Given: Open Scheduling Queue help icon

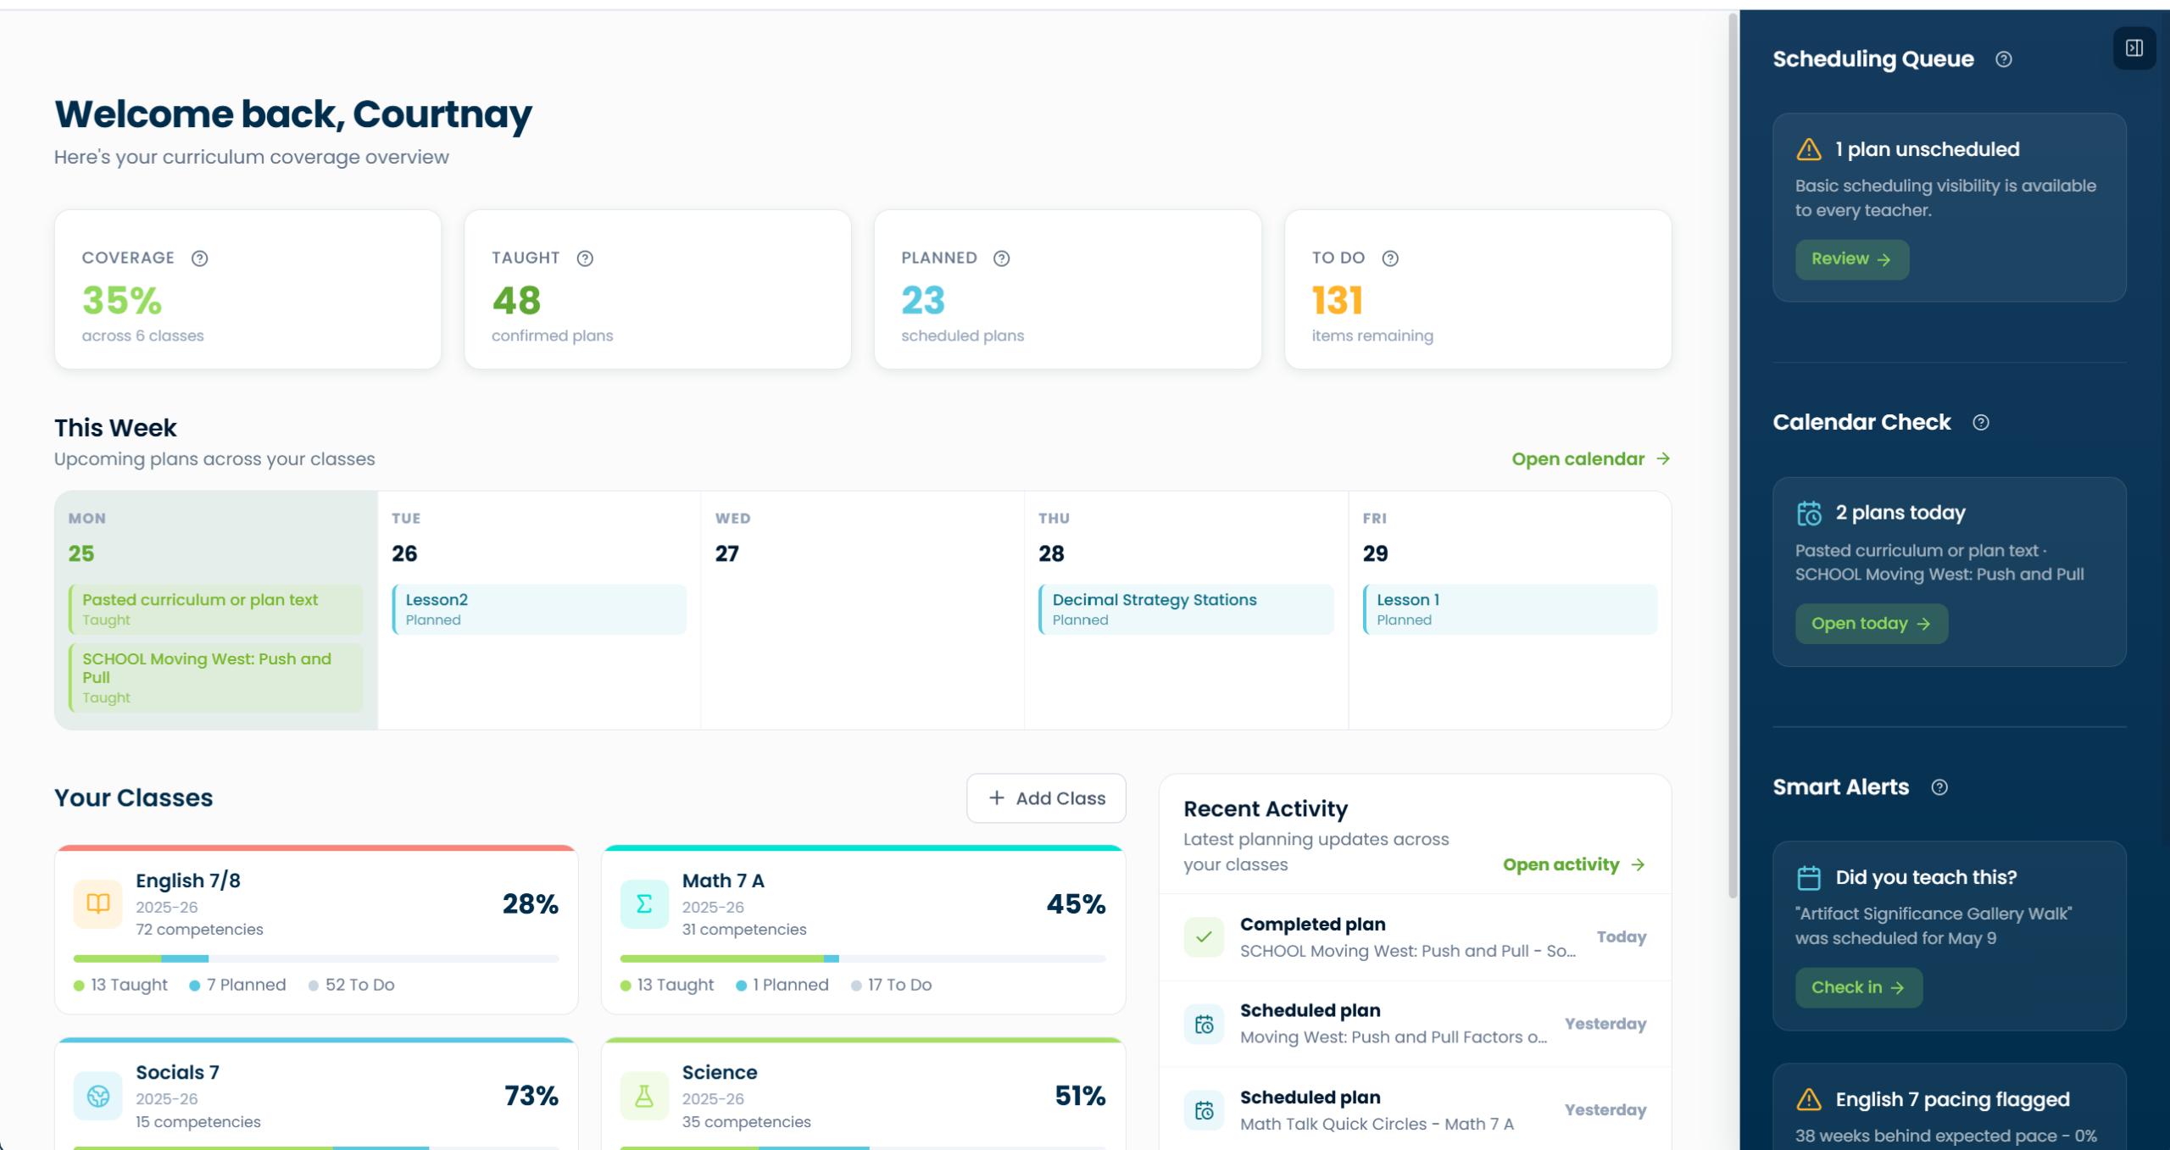Looking at the screenshot, I should click(2003, 59).
